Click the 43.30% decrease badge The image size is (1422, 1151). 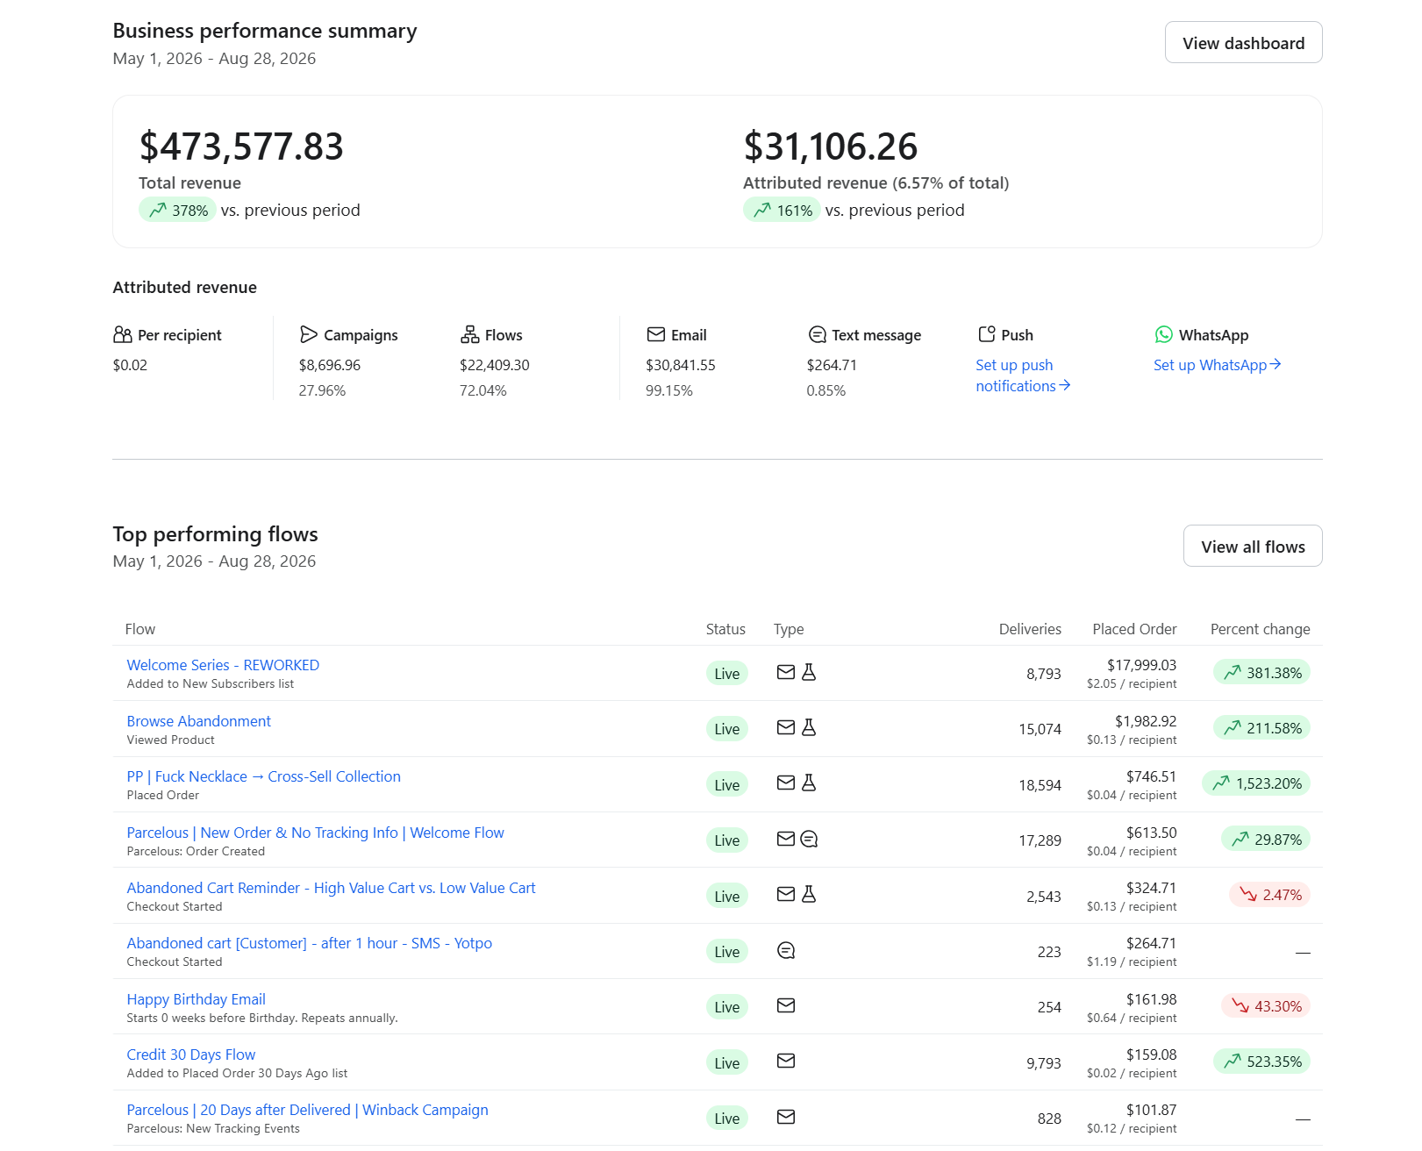pyautogui.click(x=1266, y=1006)
